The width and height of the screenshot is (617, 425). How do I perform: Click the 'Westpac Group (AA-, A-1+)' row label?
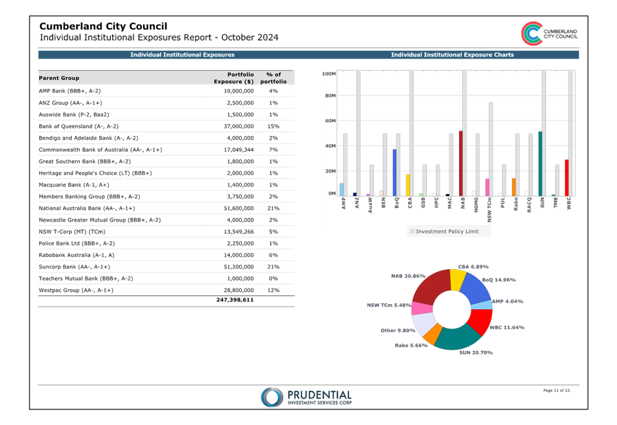(x=76, y=290)
